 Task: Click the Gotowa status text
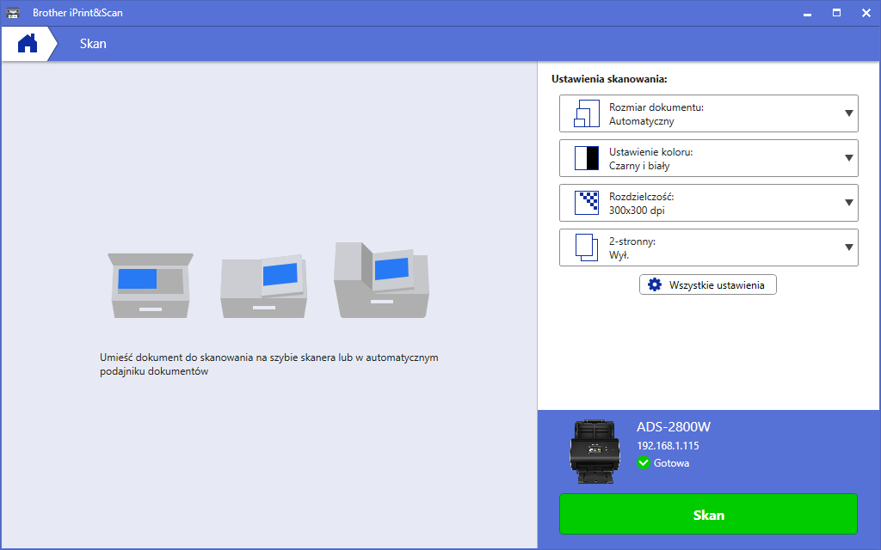pyautogui.click(x=671, y=463)
